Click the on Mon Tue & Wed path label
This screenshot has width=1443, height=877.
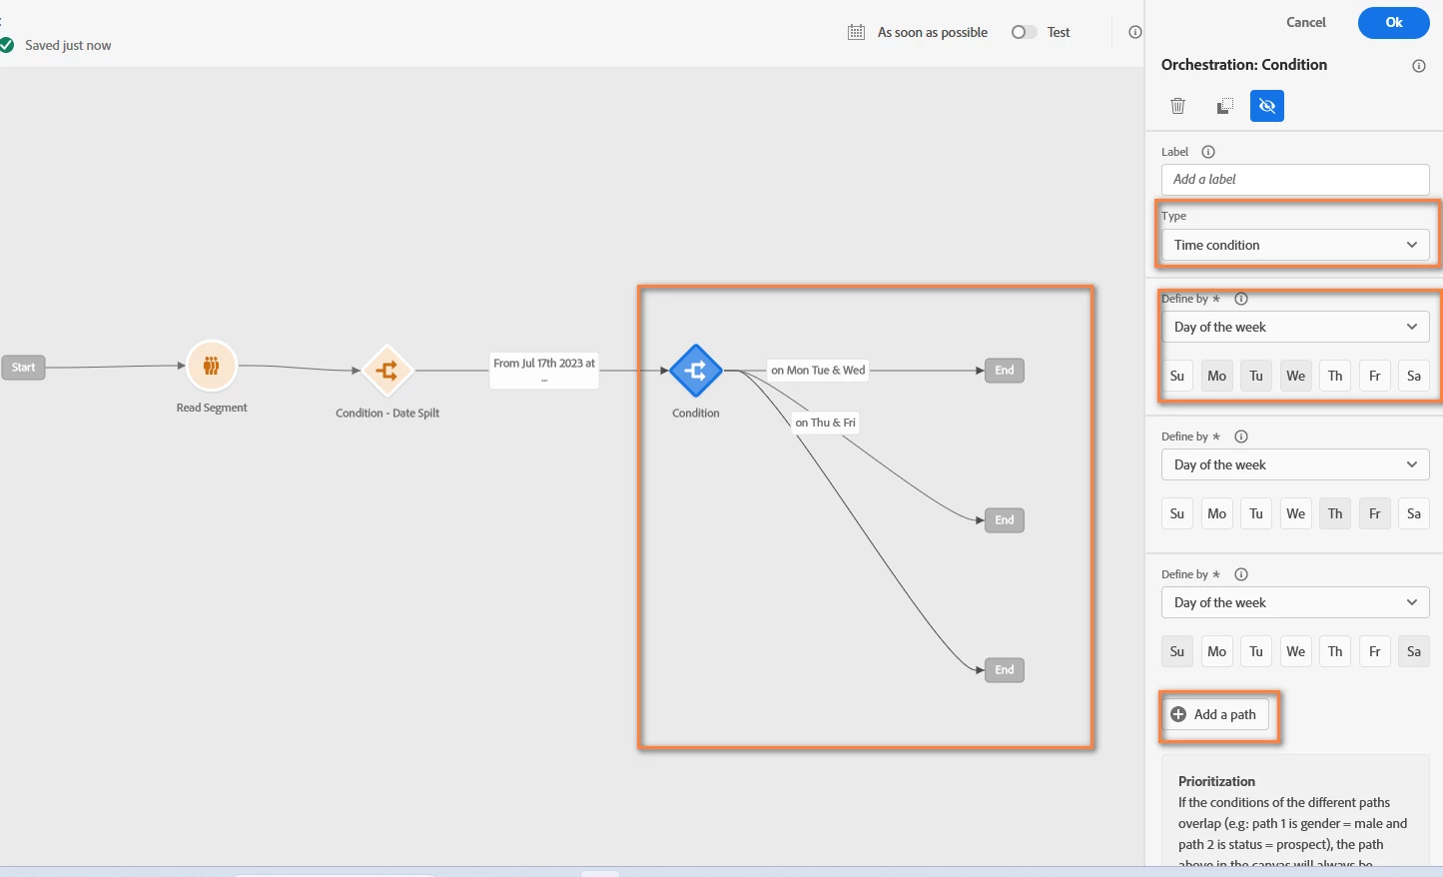(x=818, y=371)
